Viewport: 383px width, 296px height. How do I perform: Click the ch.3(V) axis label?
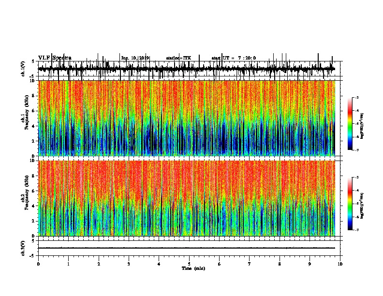coord(23,248)
